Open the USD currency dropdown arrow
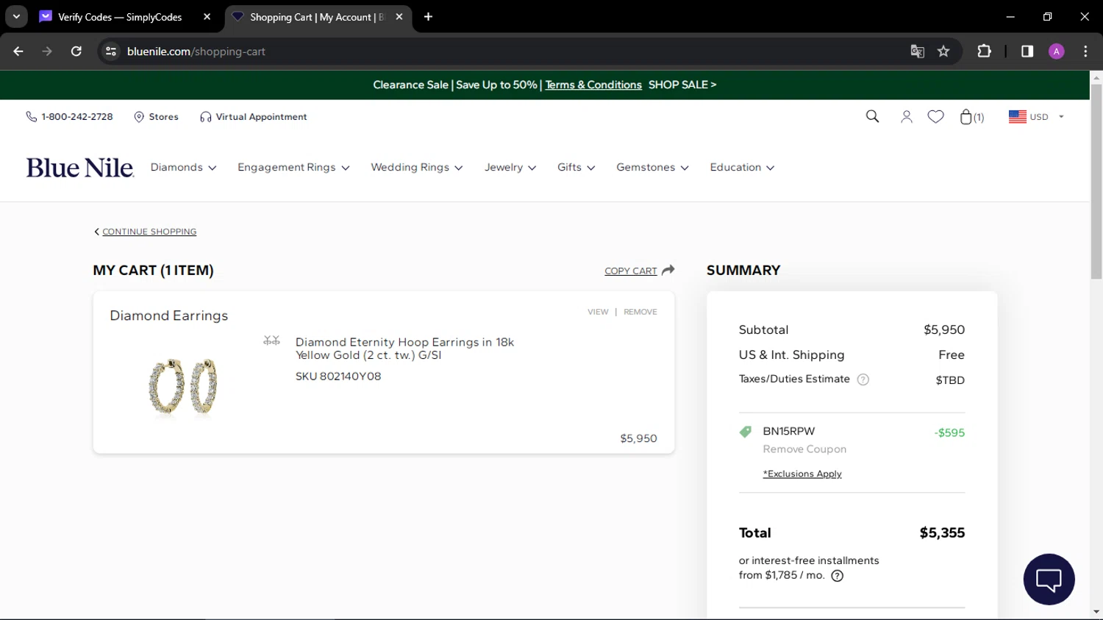The height and width of the screenshot is (620, 1103). (x=1061, y=117)
